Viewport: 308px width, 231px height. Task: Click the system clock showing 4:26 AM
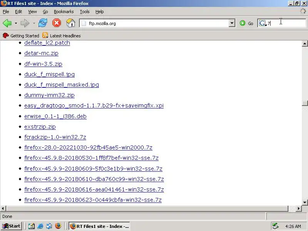(x=293, y=226)
